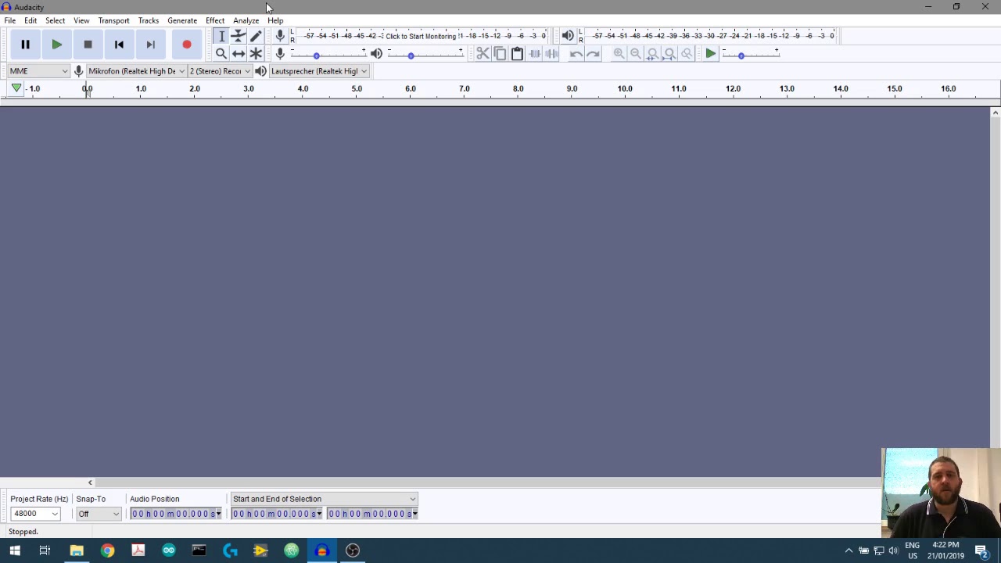Adjust the recording volume slider

tap(327, 54)
